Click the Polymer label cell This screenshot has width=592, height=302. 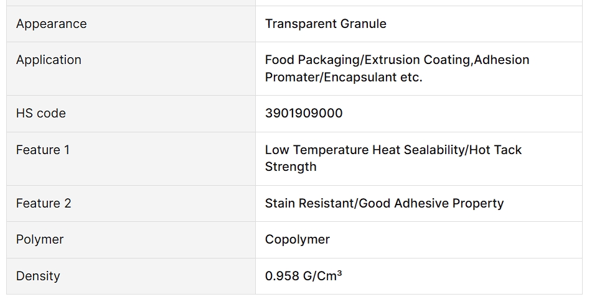[x=40, y=239]
